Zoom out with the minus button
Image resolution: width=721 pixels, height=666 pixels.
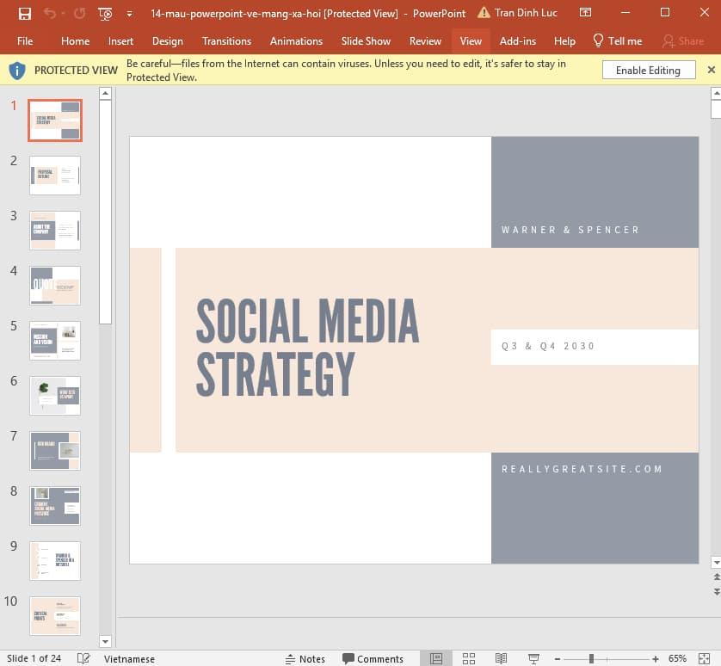[x=557, y=658]
